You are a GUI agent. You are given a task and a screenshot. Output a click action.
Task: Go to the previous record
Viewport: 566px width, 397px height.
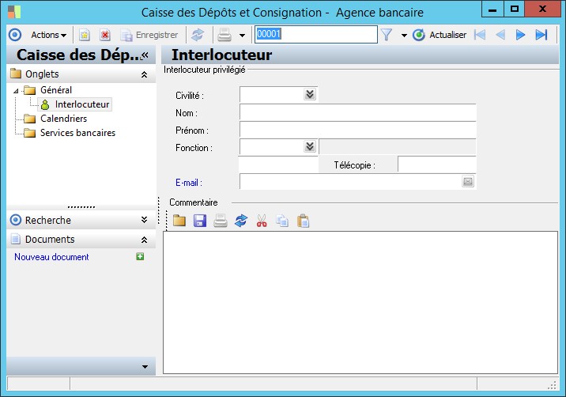pos(500,35)
